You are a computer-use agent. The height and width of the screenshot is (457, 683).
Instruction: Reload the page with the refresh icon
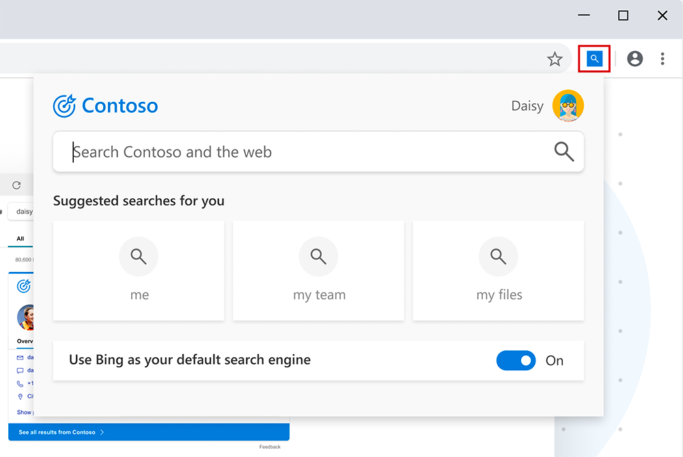coord(16,185)
